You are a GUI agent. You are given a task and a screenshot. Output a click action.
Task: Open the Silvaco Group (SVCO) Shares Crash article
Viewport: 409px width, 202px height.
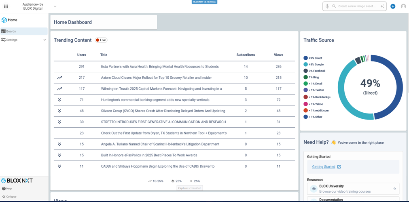(x=163, y=111)
